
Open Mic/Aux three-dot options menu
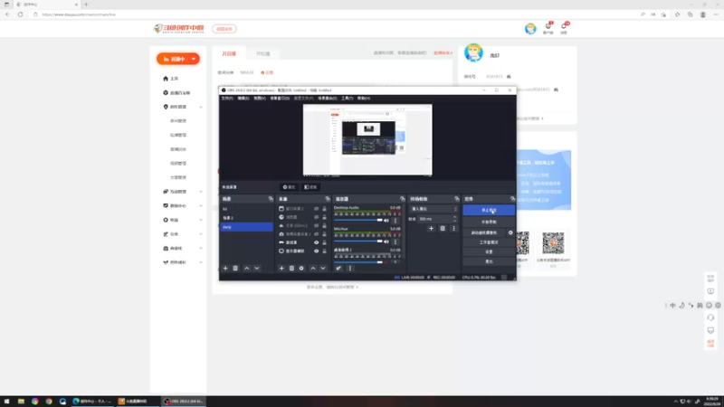coord(395,241)
